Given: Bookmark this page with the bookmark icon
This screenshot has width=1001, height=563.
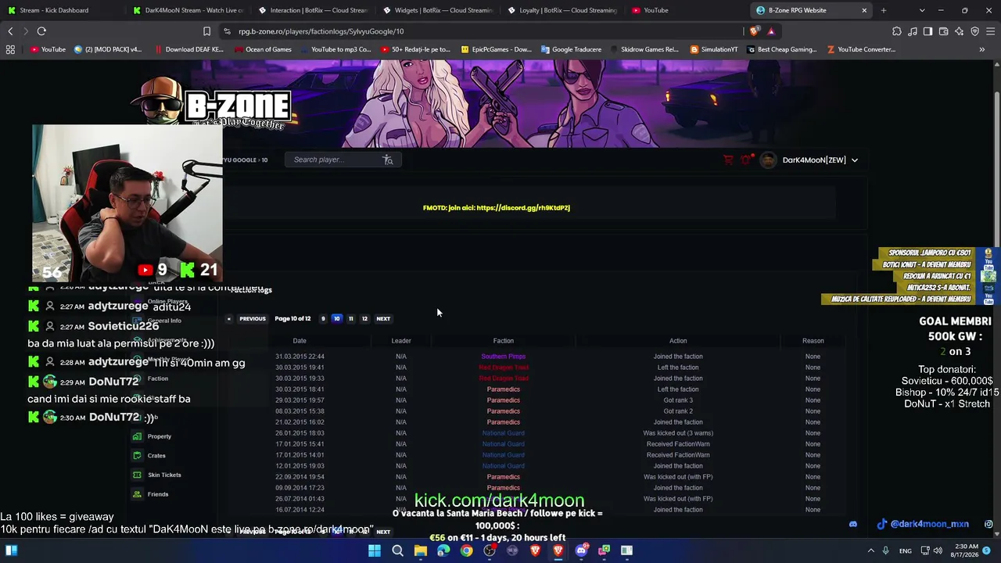Looking at the screenshot, I should 206,31.
